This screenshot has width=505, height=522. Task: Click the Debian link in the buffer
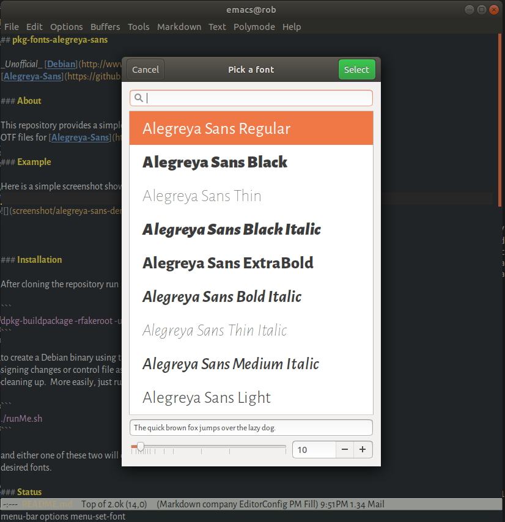coord(61,64)
